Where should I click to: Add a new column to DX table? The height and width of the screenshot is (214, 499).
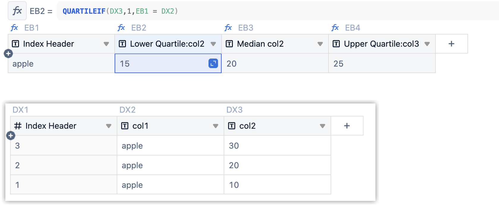coord(347,126)
